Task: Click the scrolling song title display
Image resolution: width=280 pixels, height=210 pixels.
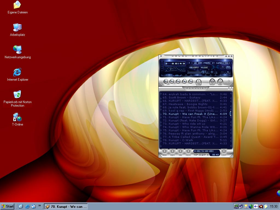Action: pos(209,63)
